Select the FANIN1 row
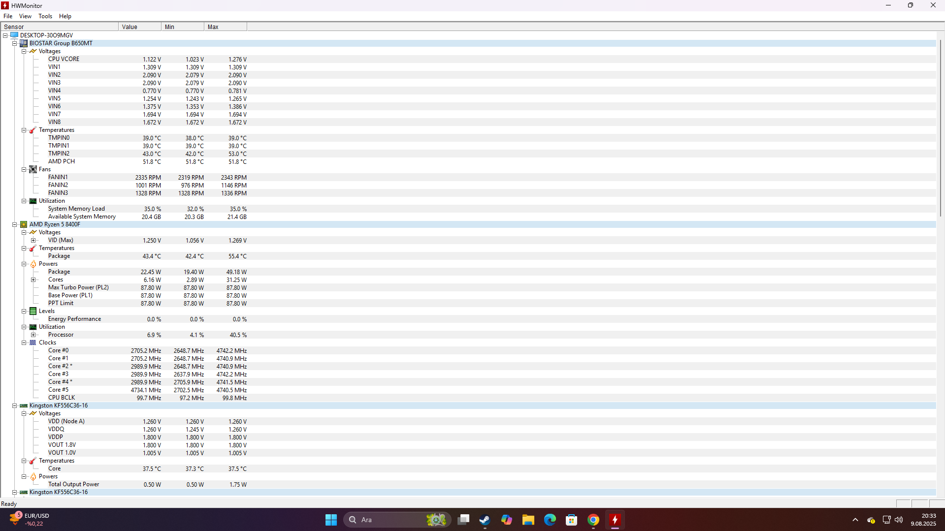Screen dimensions: 945x531 468,177
